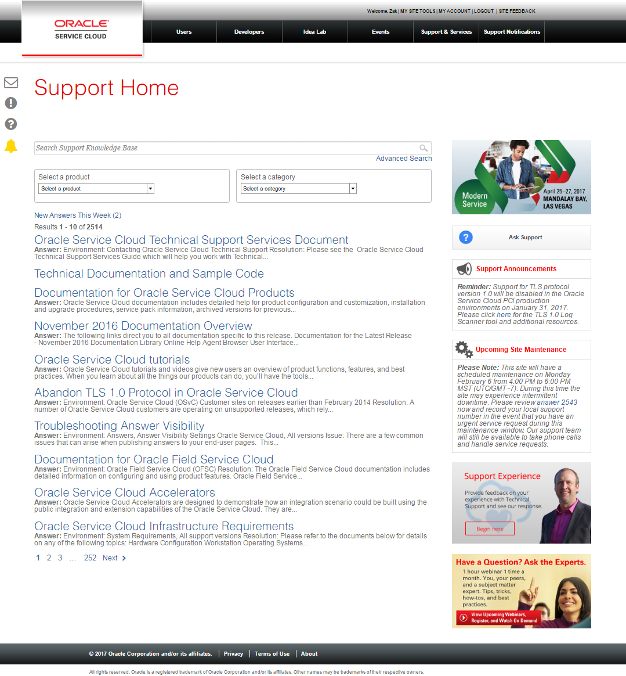The height and width of the screenshot is (676, 626).
Task: Click the Upcoming Site Maintenance heading
Action: 521,350
